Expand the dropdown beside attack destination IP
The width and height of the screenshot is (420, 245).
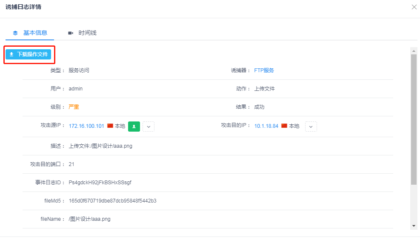coord(311,126)
